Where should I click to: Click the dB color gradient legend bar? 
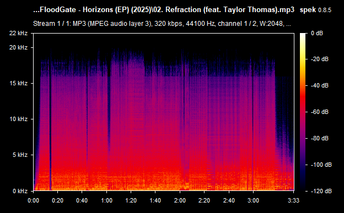click(303, 112)
